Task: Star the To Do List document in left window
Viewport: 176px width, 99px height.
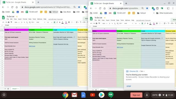Action: 17,16
